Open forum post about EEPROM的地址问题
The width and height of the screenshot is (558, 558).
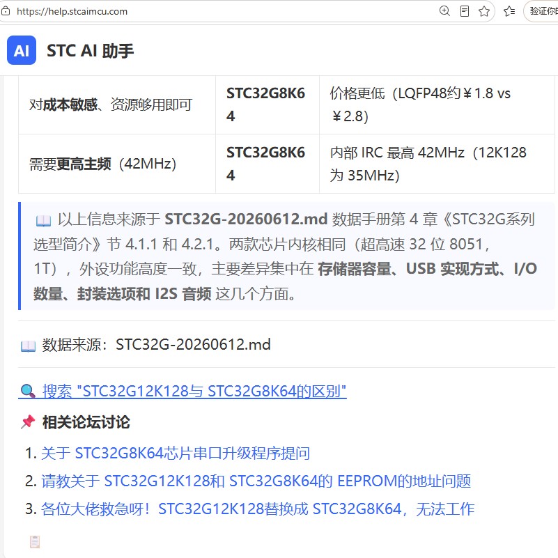coord(256,481)
